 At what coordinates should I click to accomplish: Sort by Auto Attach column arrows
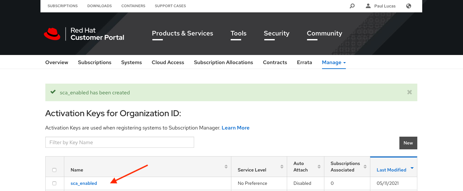pos(319,167)
